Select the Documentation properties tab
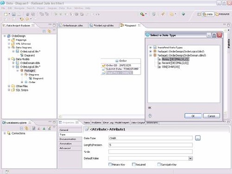This screenshot has height=174, width=232. pos(70,139)
